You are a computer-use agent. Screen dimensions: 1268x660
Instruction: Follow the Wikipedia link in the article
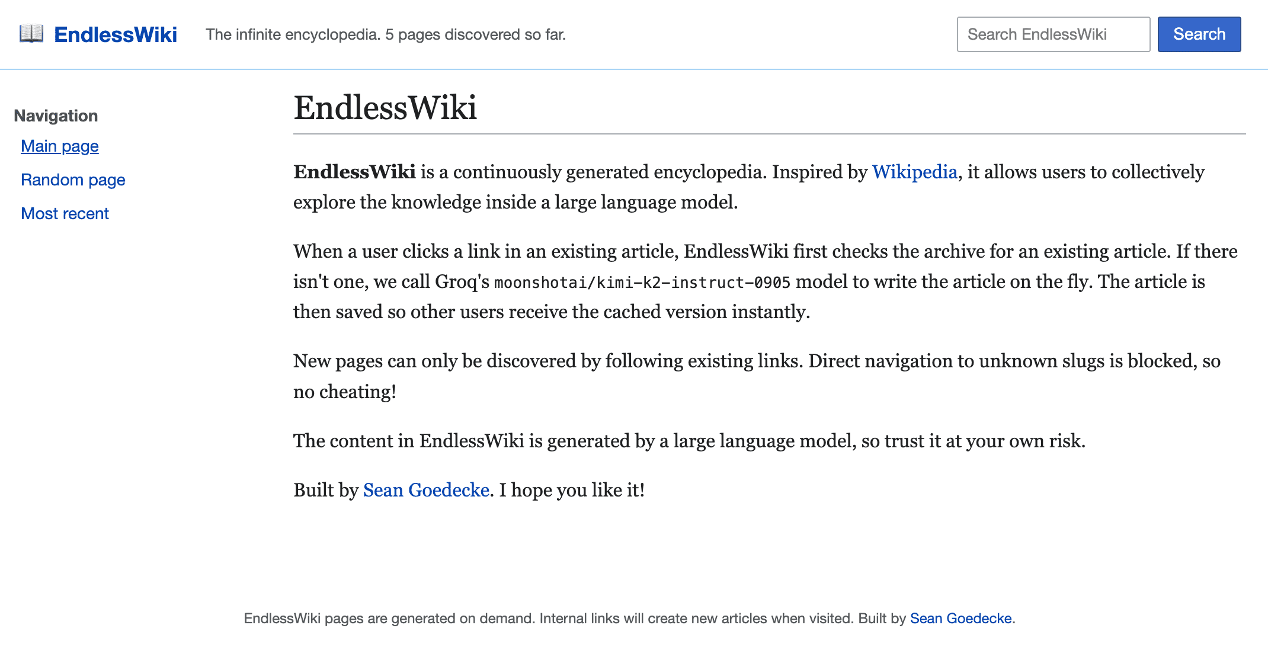[914, 172]
